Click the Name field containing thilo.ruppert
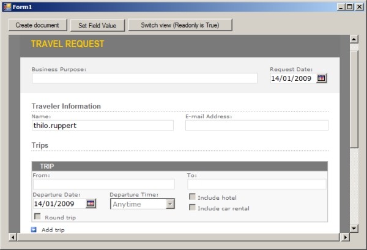The image size is (367, 250). point(103,125)
